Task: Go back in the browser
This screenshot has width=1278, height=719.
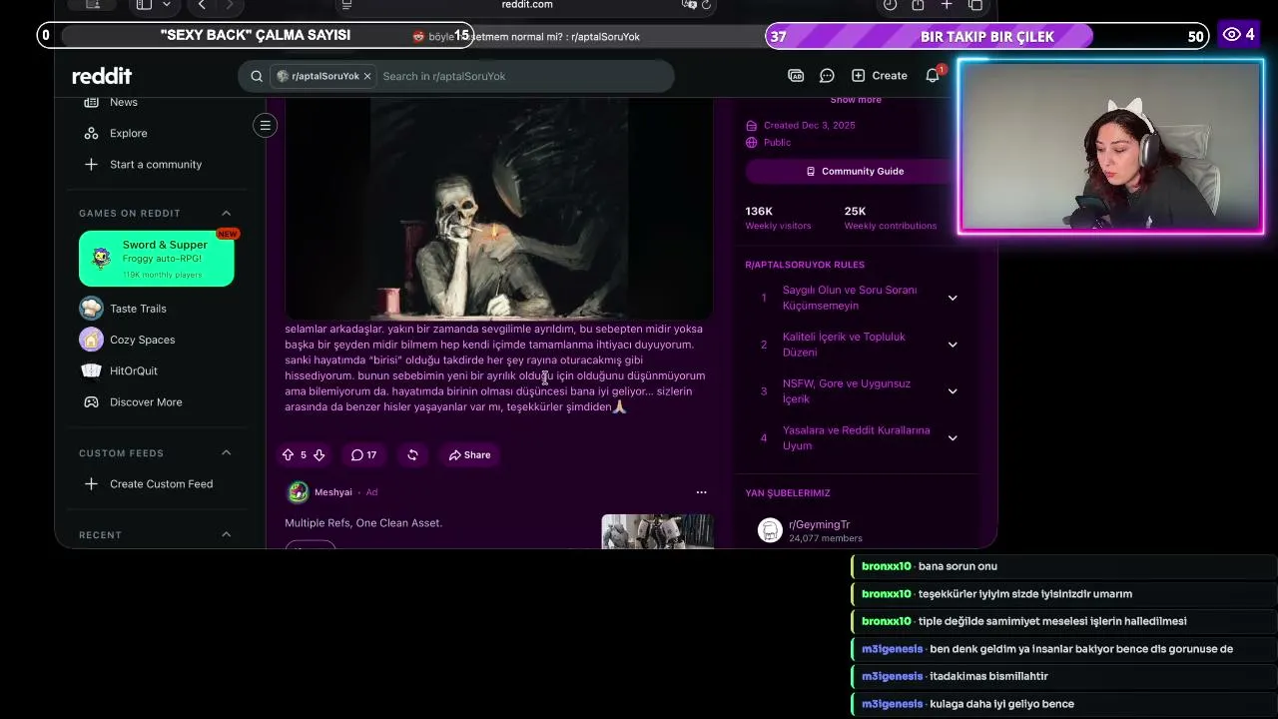Action: [202, 5]
